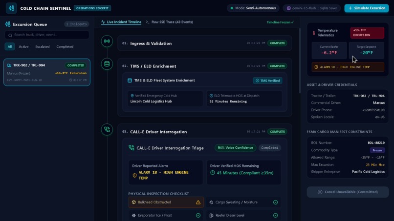The image size is (394, 221).
Task: Open the TRK-902 / TRL-904 incident card
Action: pos(47,72)
